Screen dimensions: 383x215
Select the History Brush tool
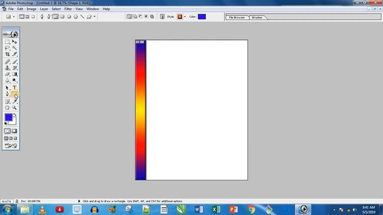tap(14, 68)
